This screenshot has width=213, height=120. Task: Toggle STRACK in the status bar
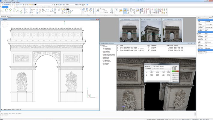click(x=187, y=119)
